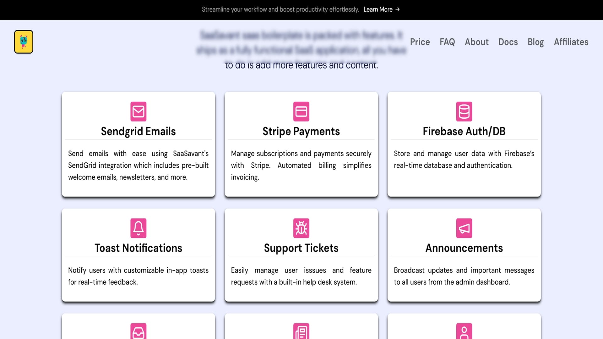Image resolution: width=603 pixels, height=339 pixels.
Task: Click the Sendgrid Emails envelope icon
Action: tap(138, 111)
